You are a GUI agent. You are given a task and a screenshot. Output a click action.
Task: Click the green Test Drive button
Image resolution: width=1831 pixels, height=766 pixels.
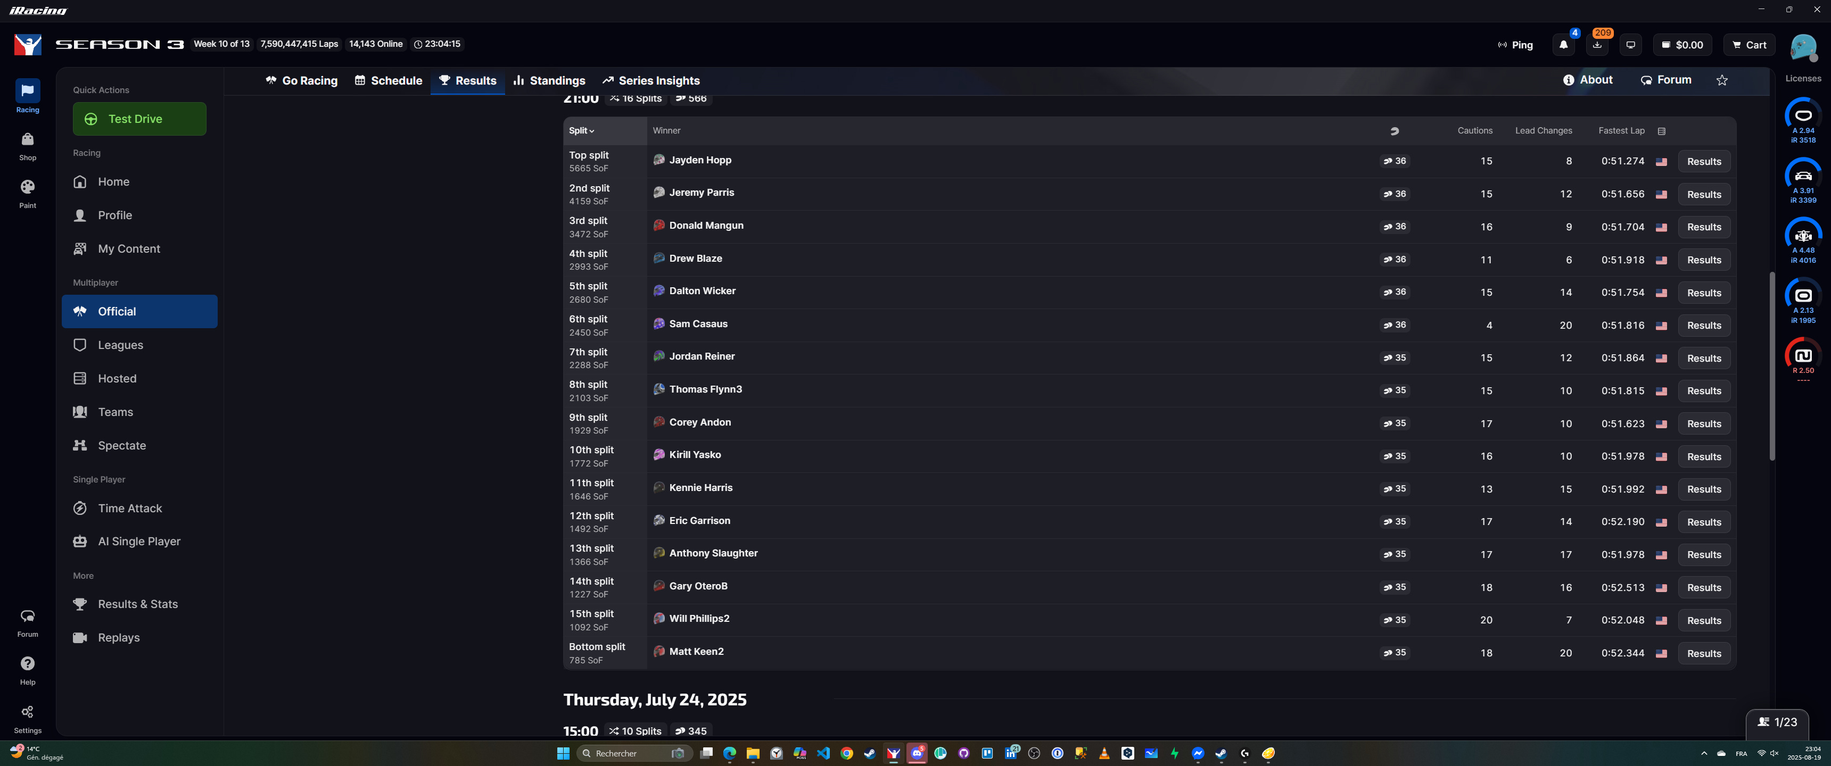tap(139, 119)
